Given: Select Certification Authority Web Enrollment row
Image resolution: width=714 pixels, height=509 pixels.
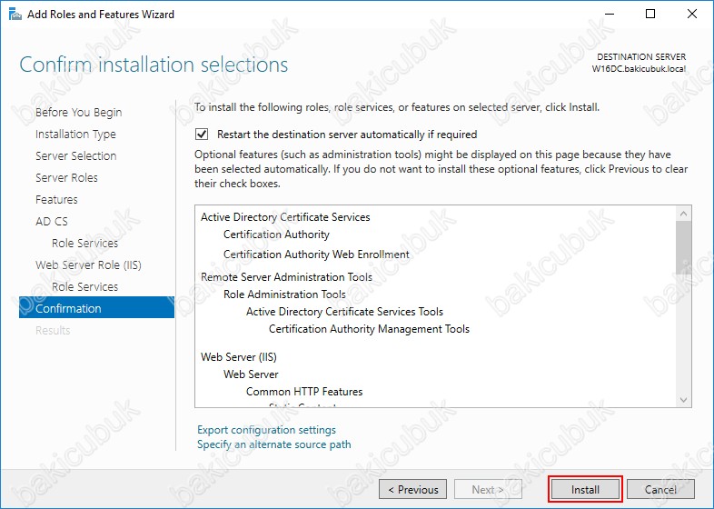Looking at the screenshot, I should [316, 254].
